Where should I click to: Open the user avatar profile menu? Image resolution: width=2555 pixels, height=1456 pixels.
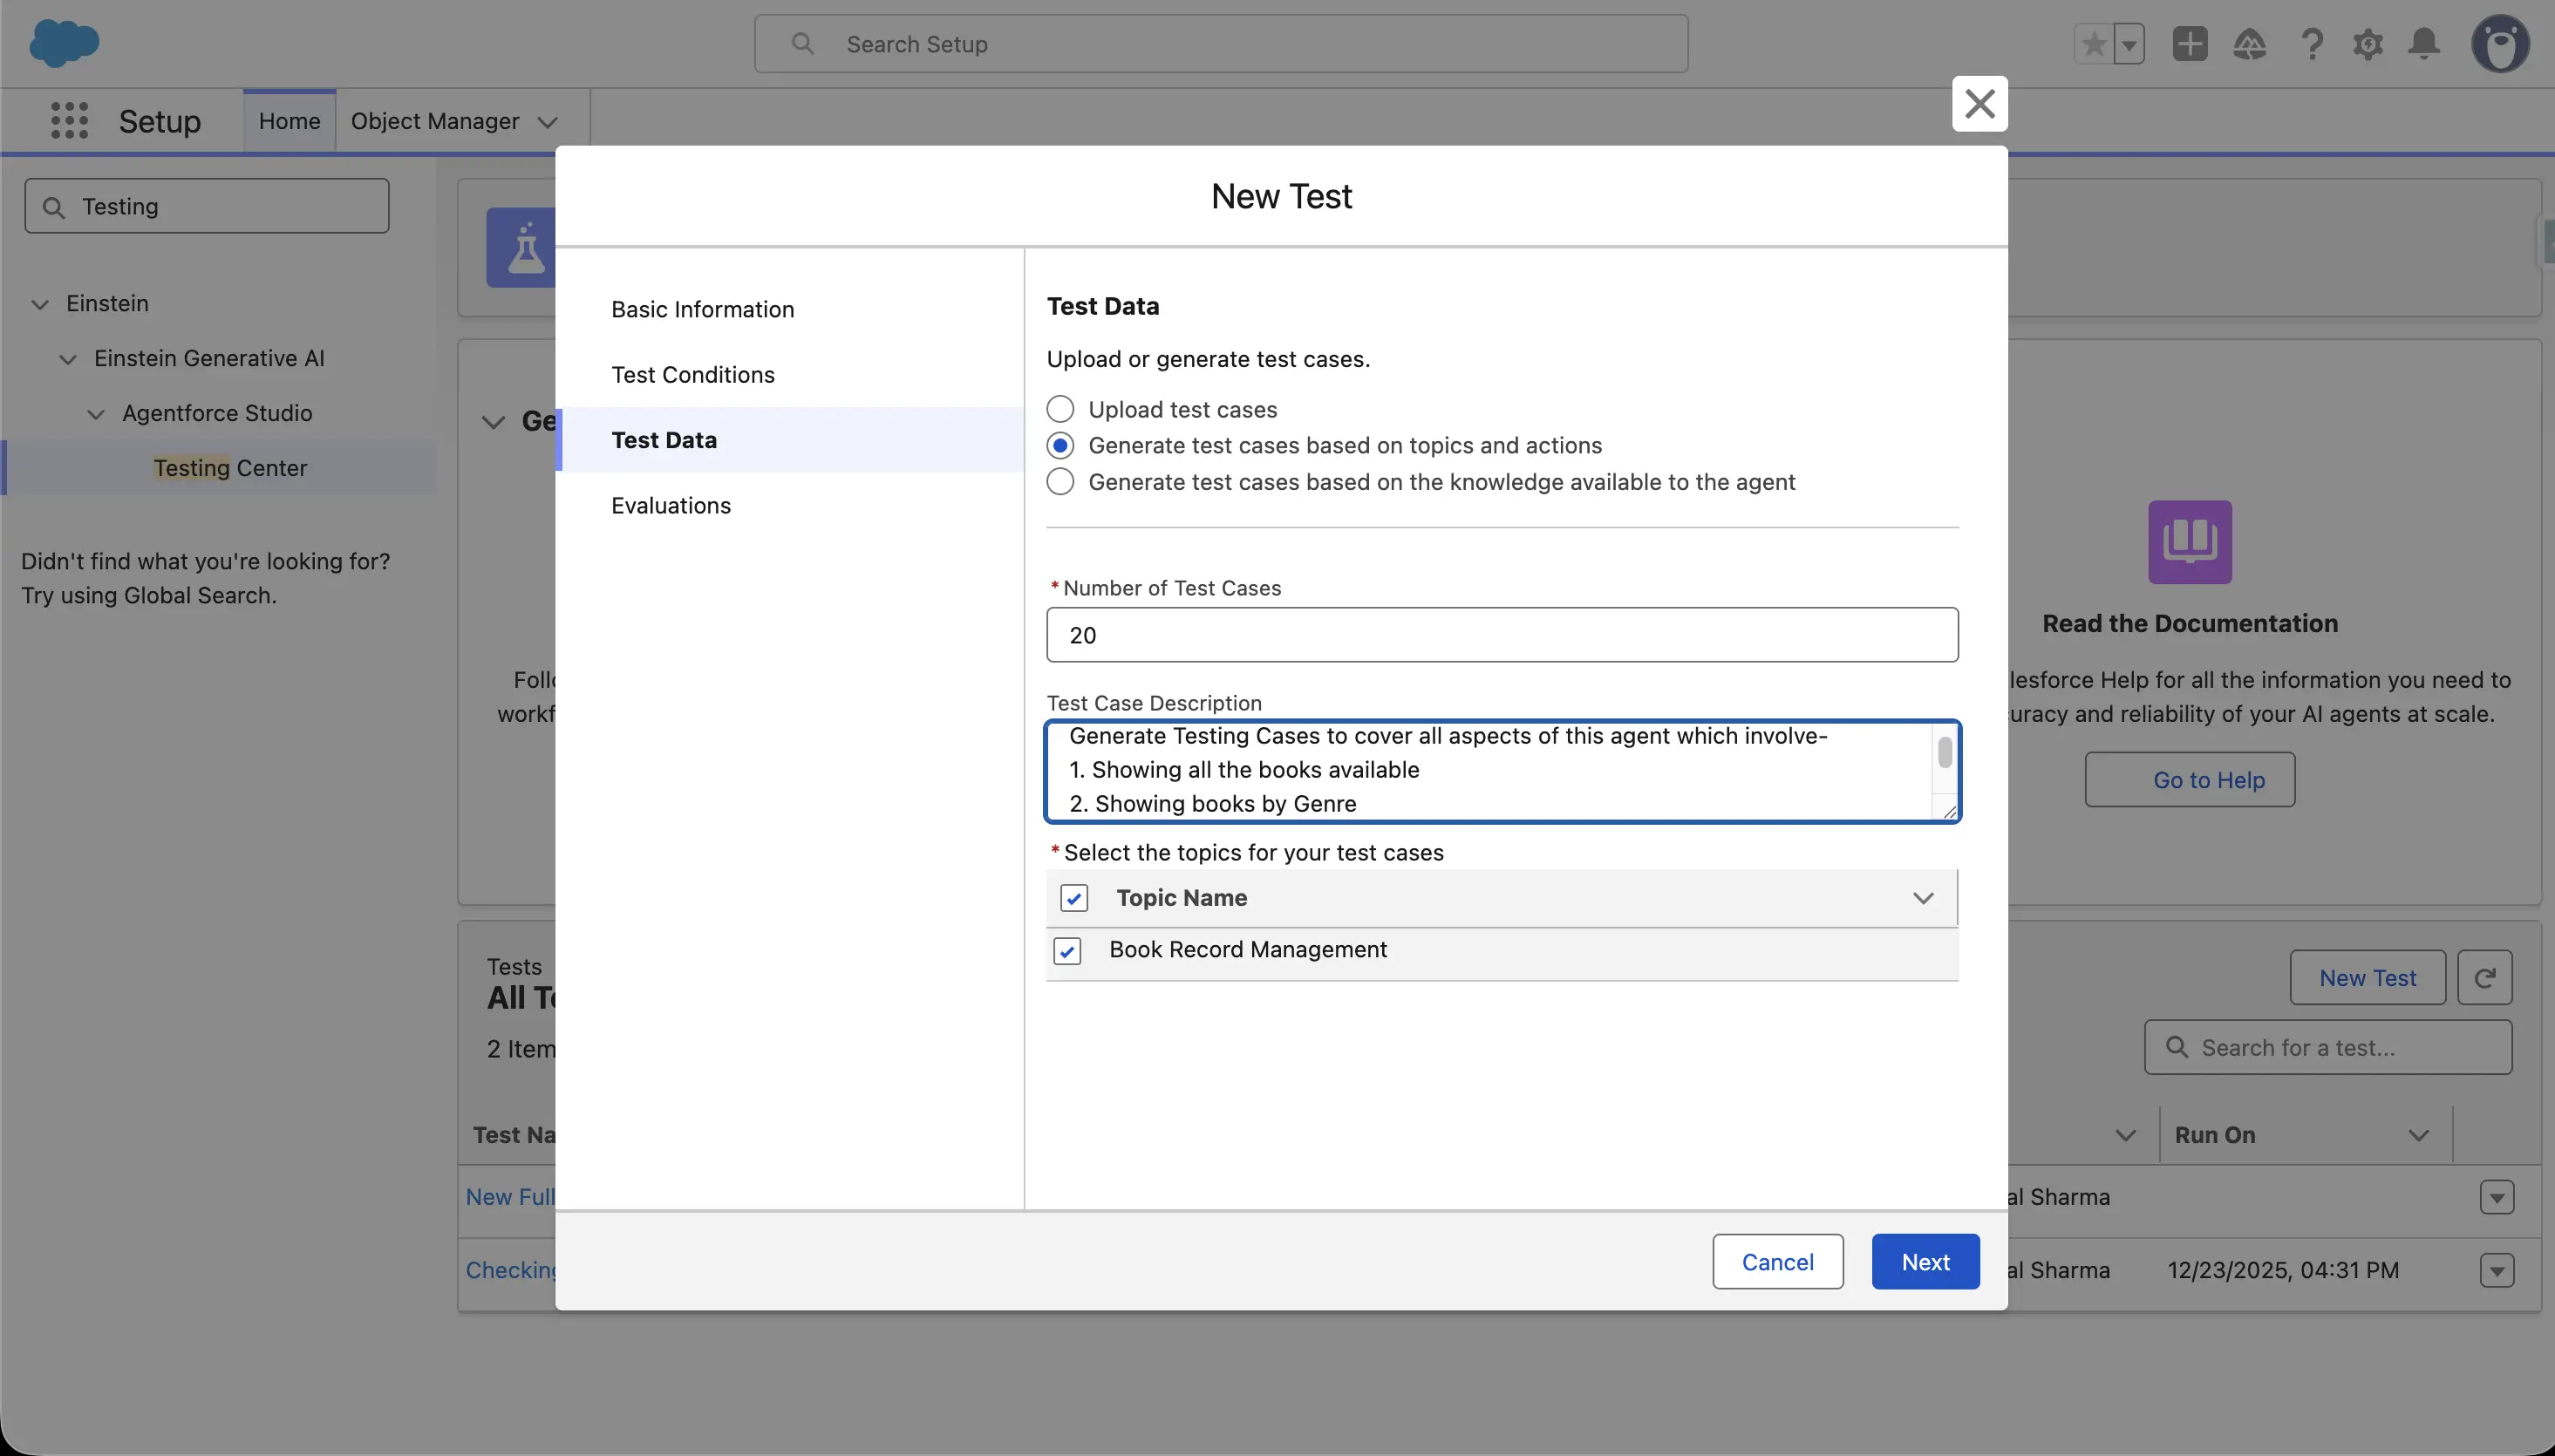2500,44
